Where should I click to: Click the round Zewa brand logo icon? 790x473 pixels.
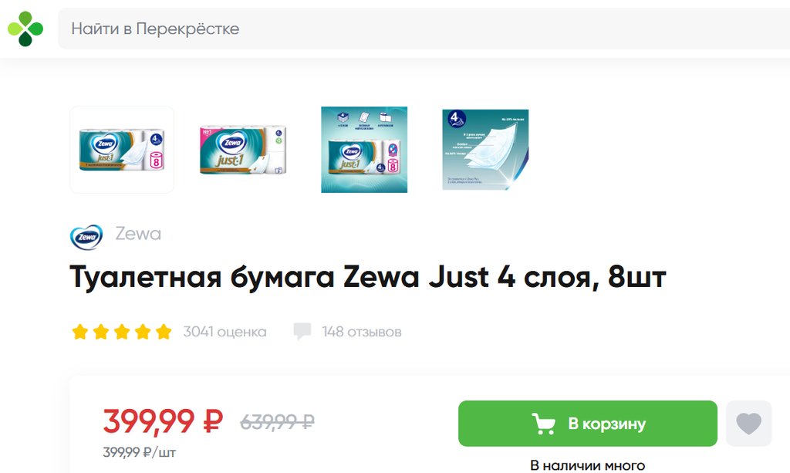(x=86, y=237)
